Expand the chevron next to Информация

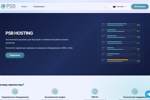(46, 6)
